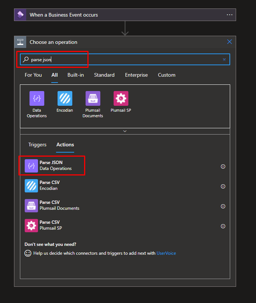Click the Choose an operation header icon
Viewport: 256px width, 303px height.
click(20, 42)
